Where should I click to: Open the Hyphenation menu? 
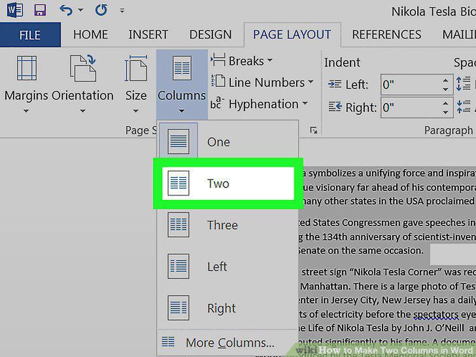click(259, 104)
